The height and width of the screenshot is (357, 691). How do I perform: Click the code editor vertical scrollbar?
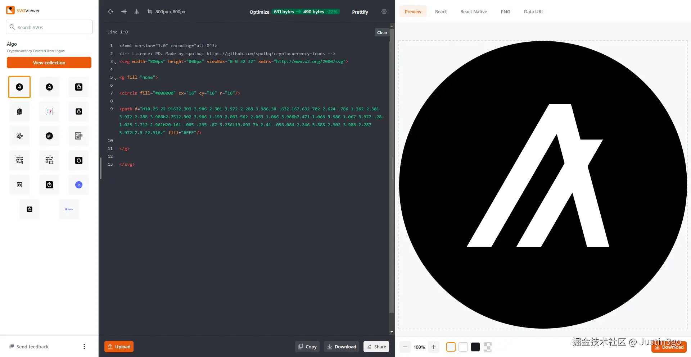tap(392, 171)
